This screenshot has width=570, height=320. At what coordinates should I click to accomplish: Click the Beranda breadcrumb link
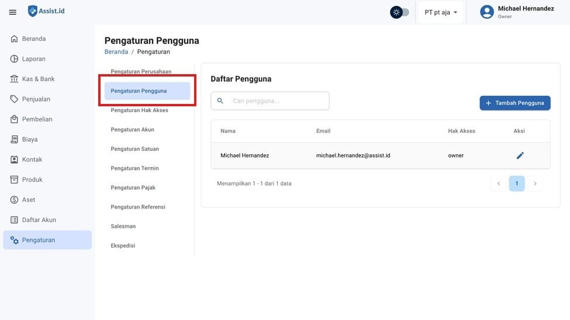point(116,52)
